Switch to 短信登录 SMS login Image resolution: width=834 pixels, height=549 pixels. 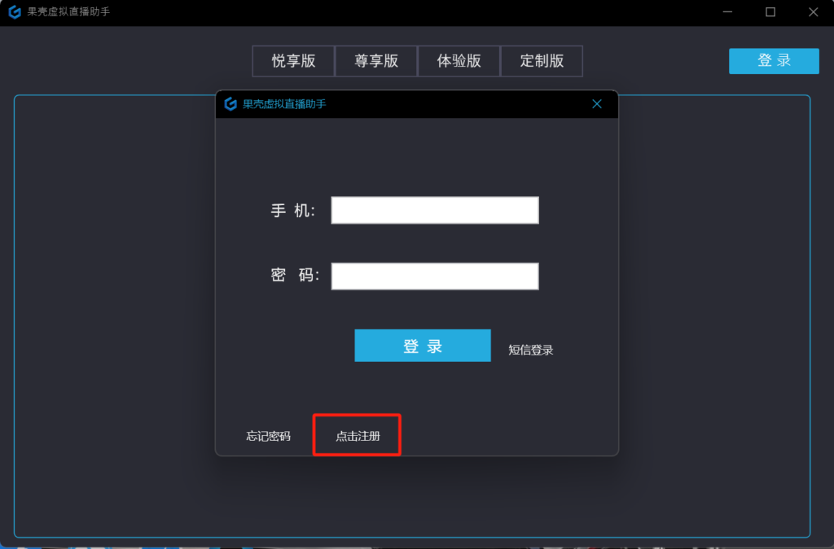click(531, 351)
